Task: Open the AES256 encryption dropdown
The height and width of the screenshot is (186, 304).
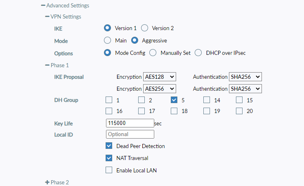Action: pyautogui.click(x=160, y=89)
